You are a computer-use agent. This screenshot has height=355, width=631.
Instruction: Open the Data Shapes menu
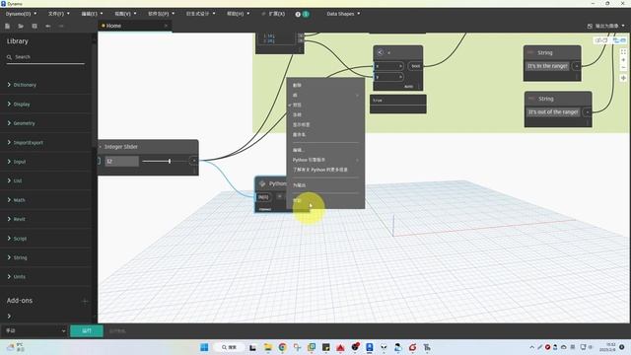343,14
